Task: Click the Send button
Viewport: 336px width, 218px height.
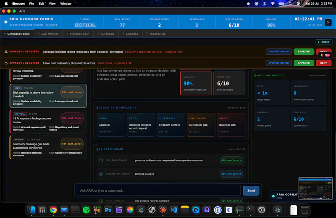Action: pos(251,190)
